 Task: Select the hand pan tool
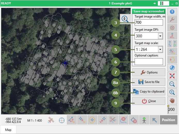click(x=173, y=100)
